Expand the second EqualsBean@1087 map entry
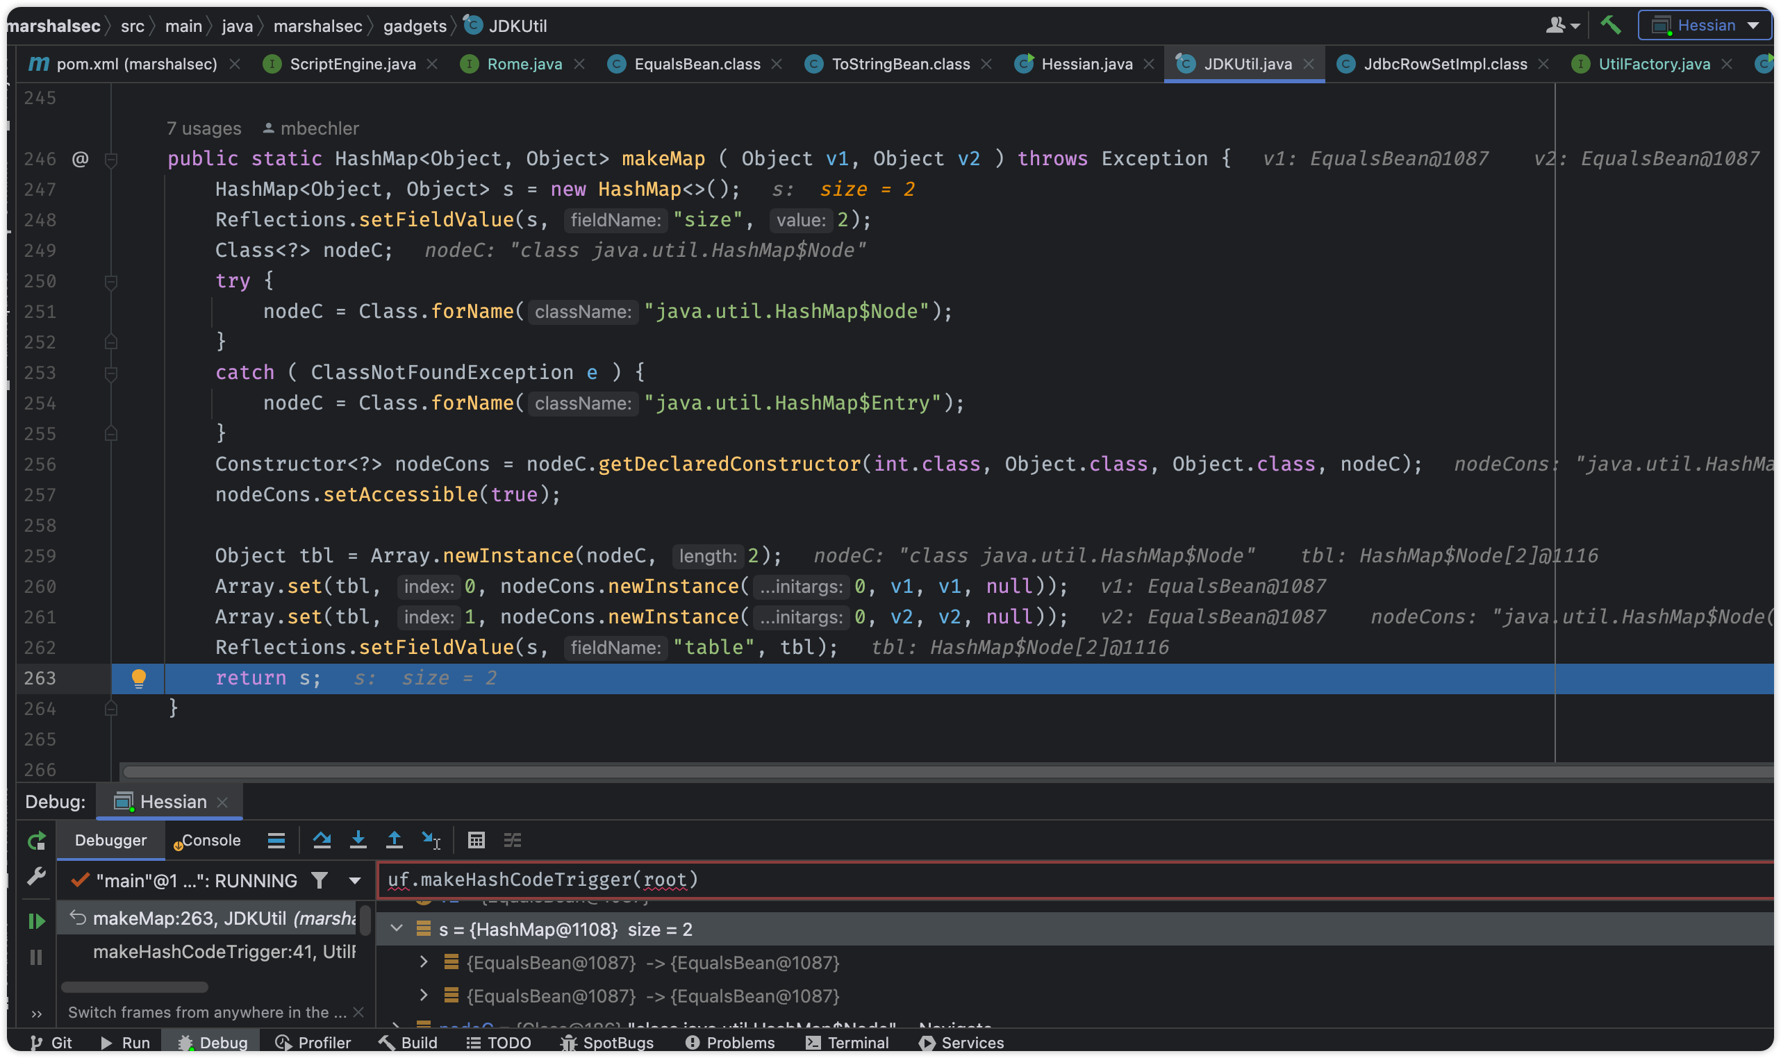The height and width of the screenshot is (1058, 1781). tap(424, 996)
